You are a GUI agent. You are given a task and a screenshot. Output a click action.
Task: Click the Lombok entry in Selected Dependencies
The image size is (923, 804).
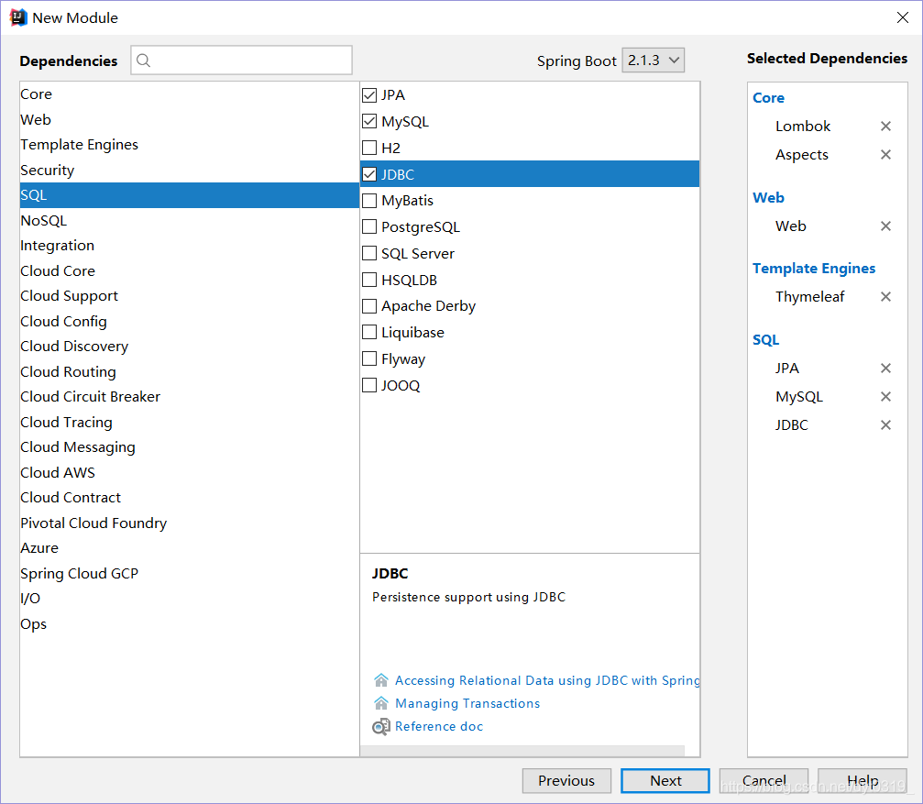tap(803, 126)
